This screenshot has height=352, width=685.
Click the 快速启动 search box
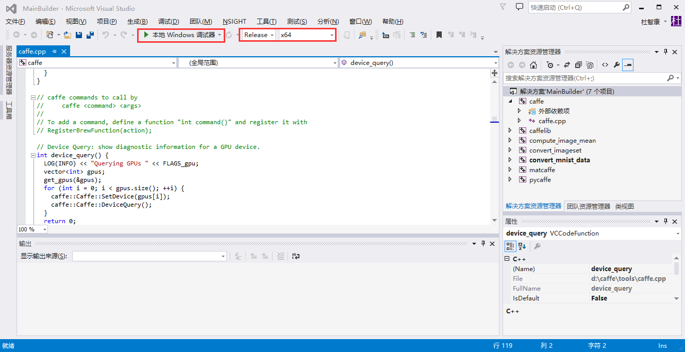[580, 8]
